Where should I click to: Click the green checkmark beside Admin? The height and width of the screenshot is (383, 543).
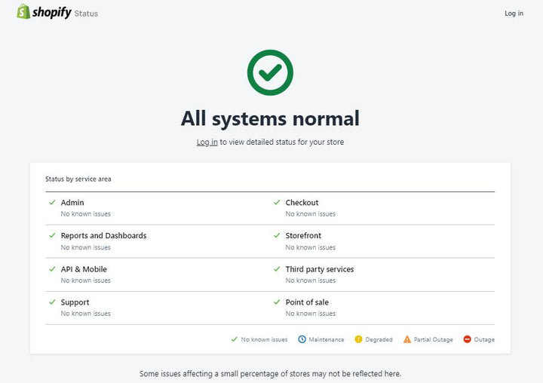(x=52, y=202)
